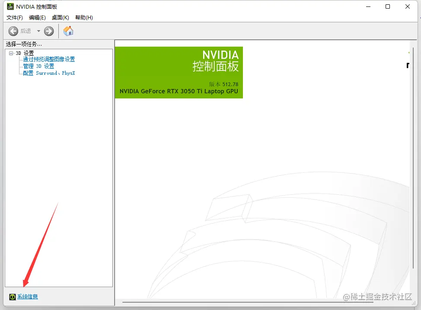Open the 编辑(E) menu

(x=37, y=18)
